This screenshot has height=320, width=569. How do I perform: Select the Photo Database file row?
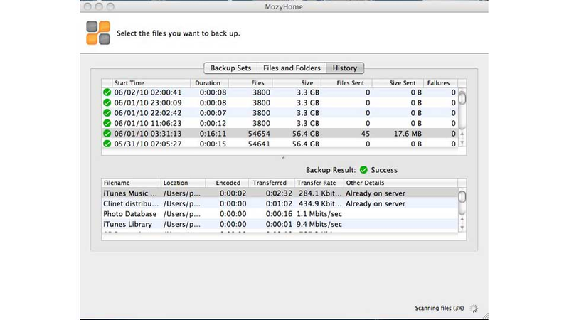280,214
